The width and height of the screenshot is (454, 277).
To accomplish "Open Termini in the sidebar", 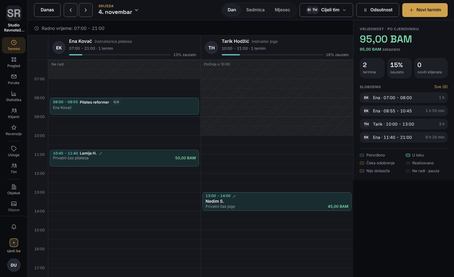I will (x=14, y=45).
